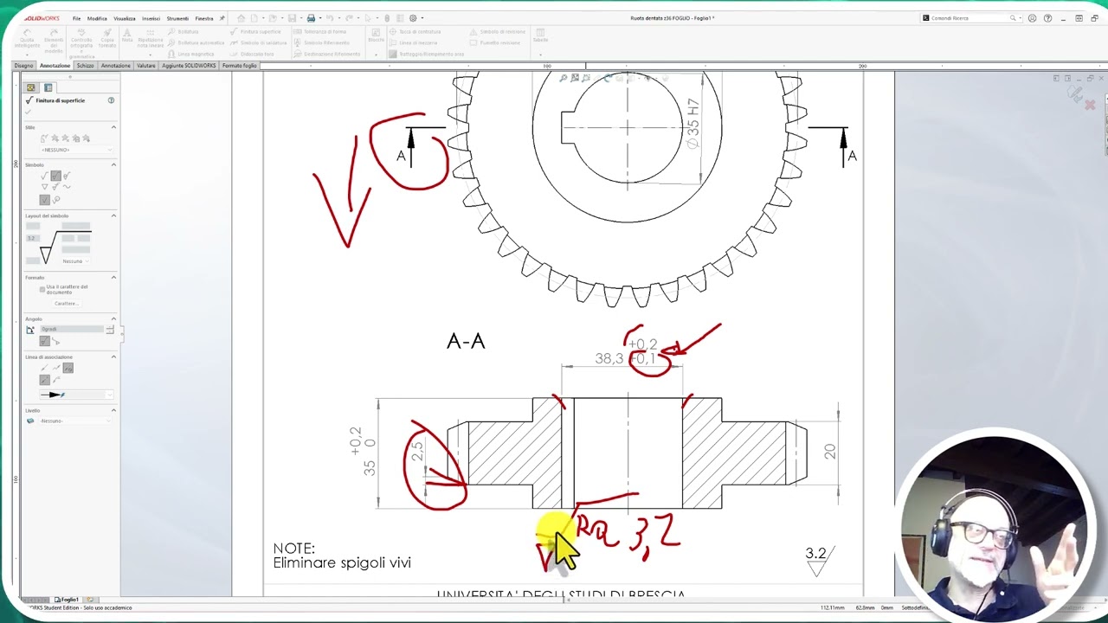Image resolution: width=1108 pixels, height=623 pixels.
Task: Click the Save icon in quick toolbar
Action: pyautogui.click(x=293, y=18)
